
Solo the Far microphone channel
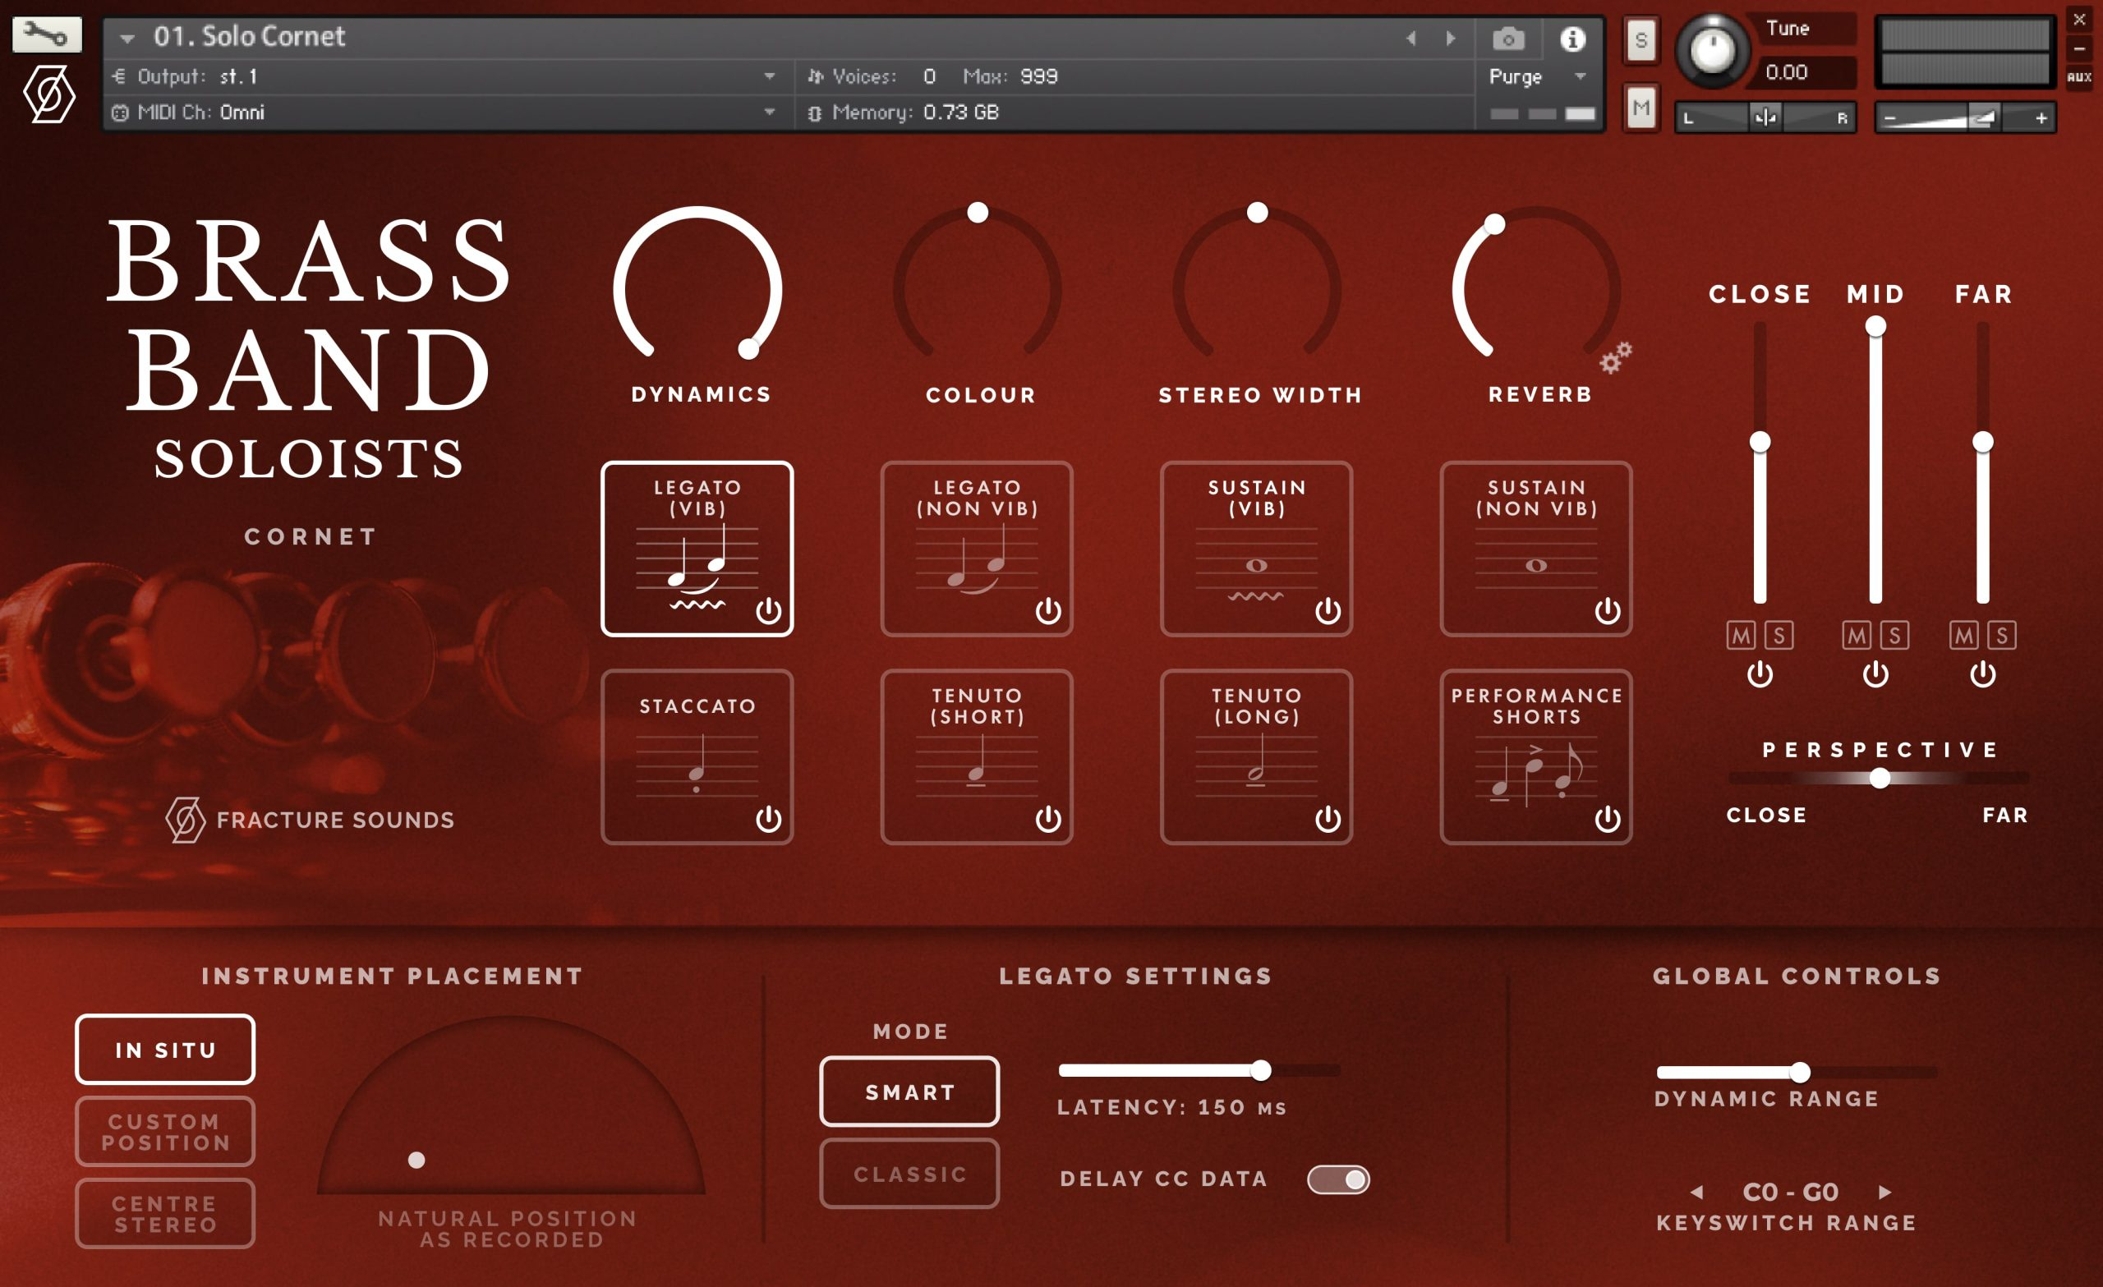[x=2001, y=635]
